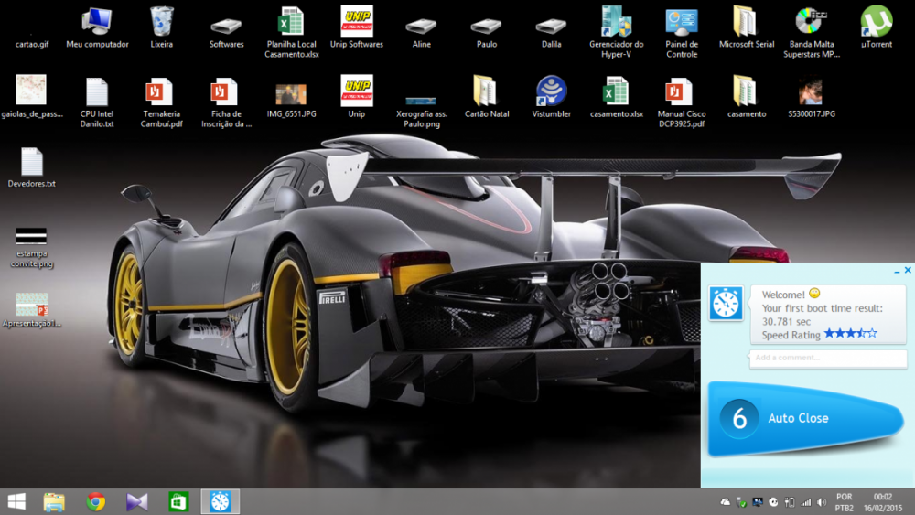This screenshot has width=915, height=515.
Task: Click the Speed Rating stars
Action: coord(850,334)
